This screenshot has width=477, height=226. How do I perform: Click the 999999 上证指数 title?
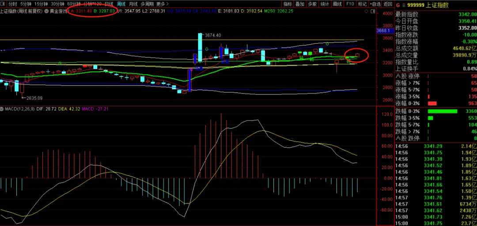428,5
